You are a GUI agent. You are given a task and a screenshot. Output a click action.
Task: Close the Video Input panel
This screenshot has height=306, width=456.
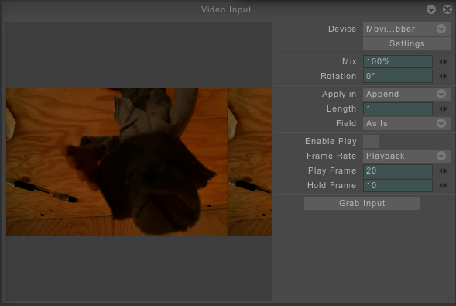[x=447, y=9]
